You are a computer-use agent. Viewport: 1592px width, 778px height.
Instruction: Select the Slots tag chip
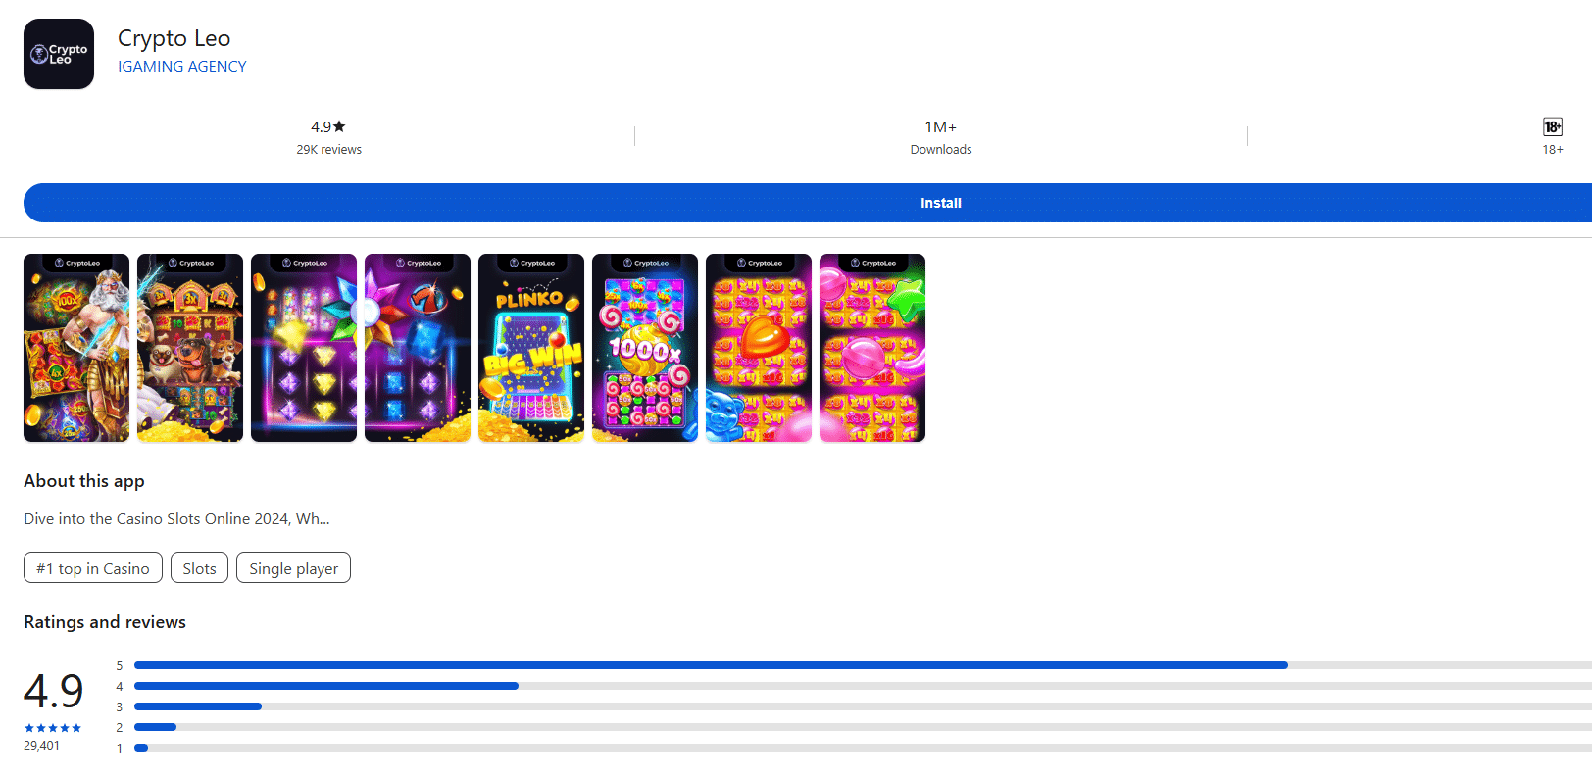(x=199, y=568)
